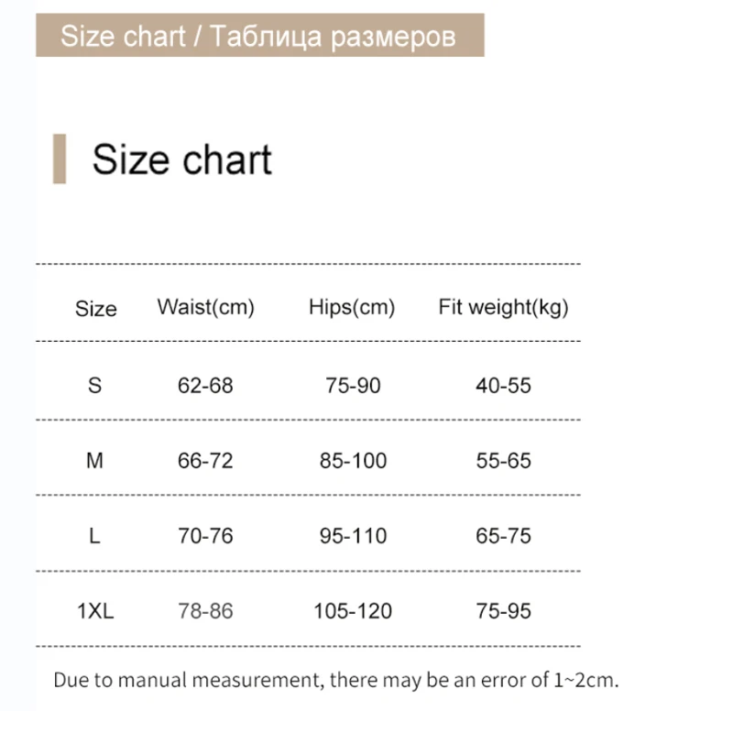Click waist value 62-68
This screenshot has width=733, height=733.
click(x=205, y=386)
